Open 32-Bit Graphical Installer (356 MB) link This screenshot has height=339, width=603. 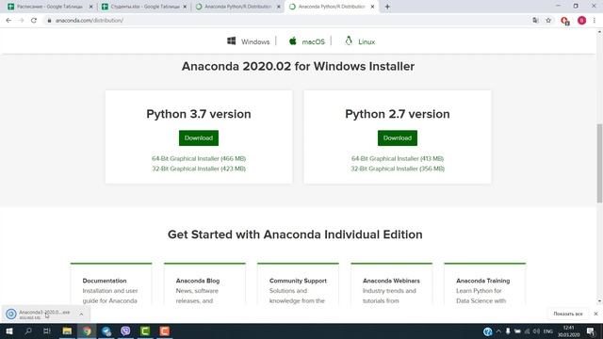click(398, 169)
